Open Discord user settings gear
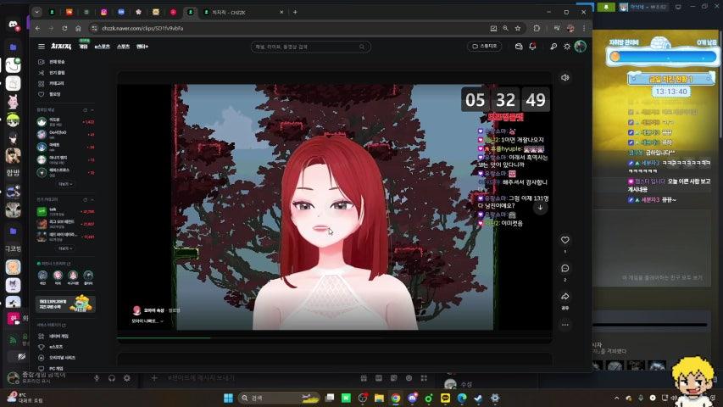This screenshot has height=407, width=723. point(127,378)
